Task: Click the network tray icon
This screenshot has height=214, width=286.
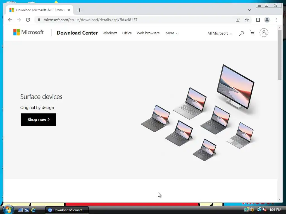Action: 259,210
